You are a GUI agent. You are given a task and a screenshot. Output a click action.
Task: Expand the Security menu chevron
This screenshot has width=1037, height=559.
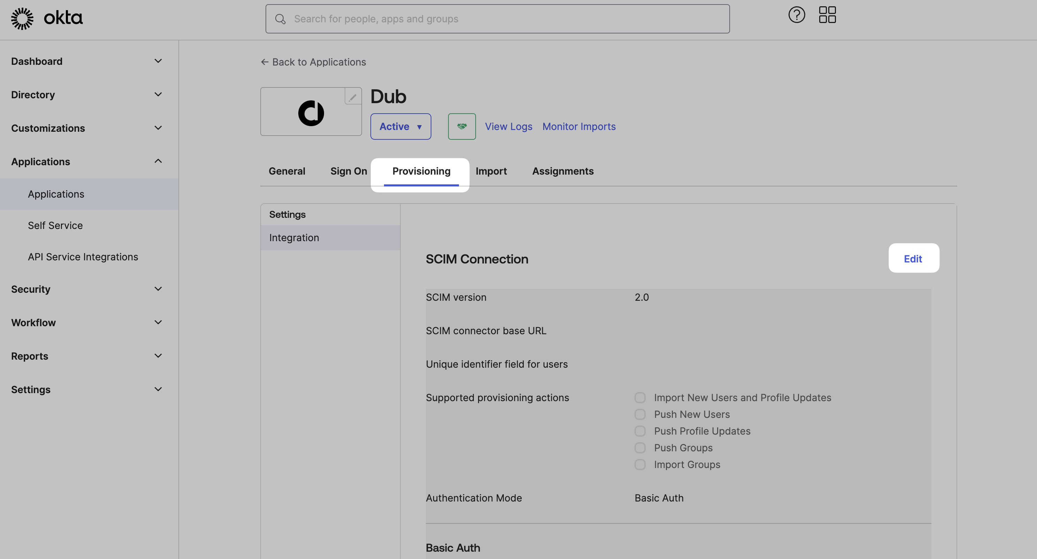158,289
